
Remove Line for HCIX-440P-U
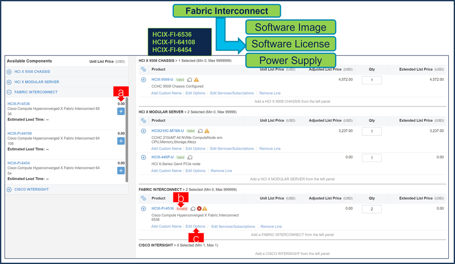(221, 171)
